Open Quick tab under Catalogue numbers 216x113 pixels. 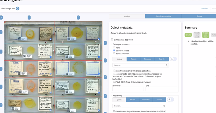[x=120, y=59]
